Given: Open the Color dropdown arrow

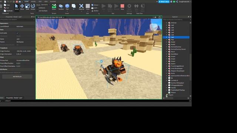Looking at the screenshot, I should (88, 11).
